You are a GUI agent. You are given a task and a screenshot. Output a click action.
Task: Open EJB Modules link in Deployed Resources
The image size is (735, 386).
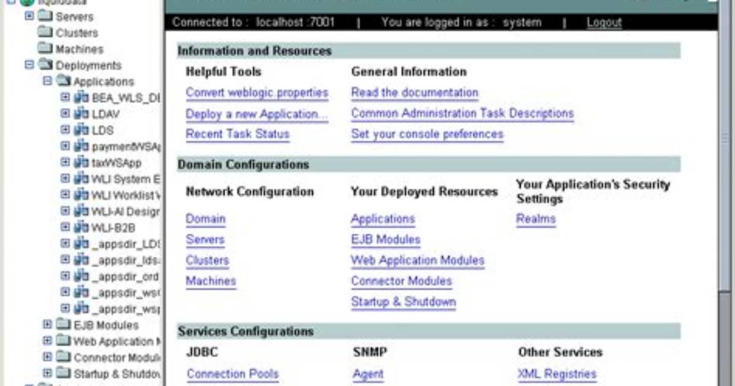386,240
